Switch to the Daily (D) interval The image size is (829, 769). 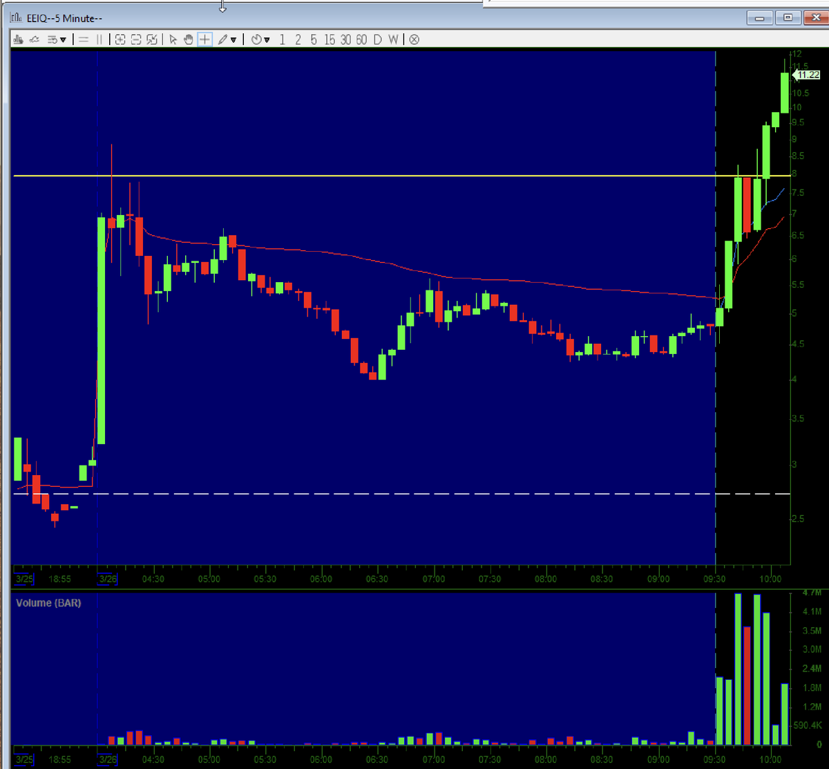tap(377, 39)
